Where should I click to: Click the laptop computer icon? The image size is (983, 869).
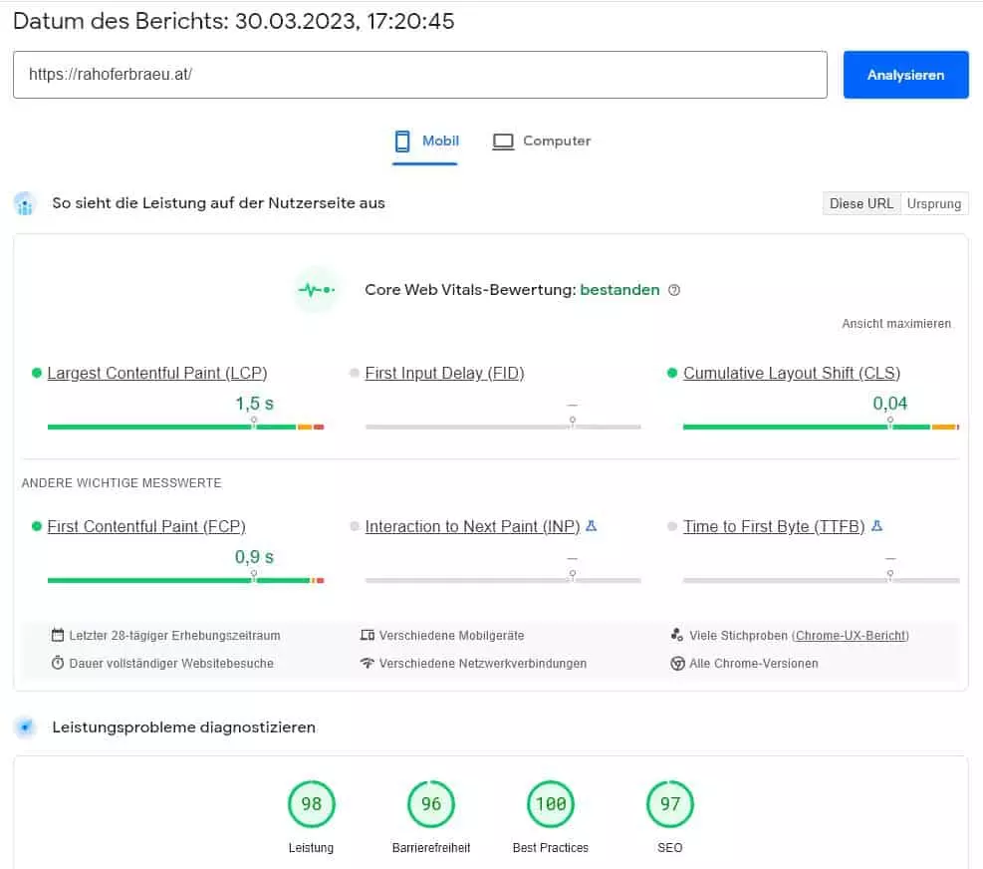point(503,142)
